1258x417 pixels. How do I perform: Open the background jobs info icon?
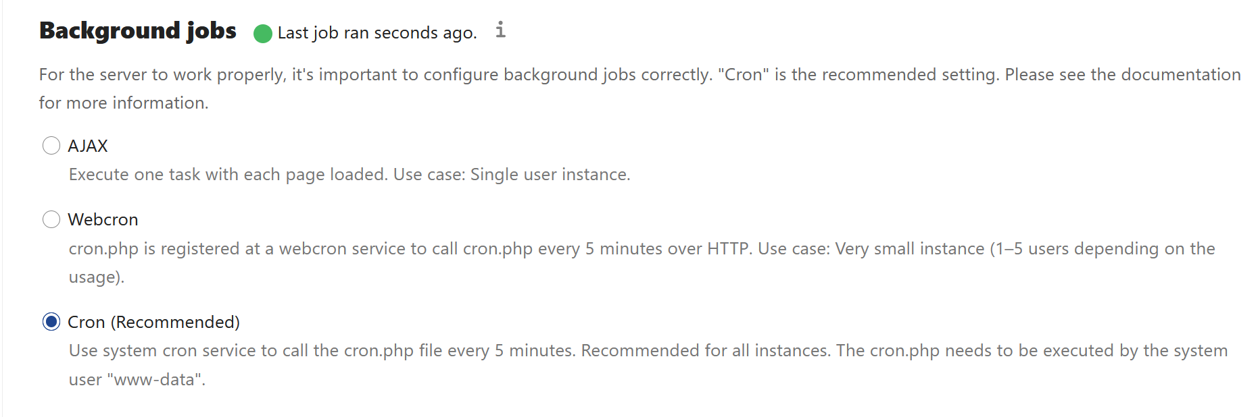click(500, 30)
